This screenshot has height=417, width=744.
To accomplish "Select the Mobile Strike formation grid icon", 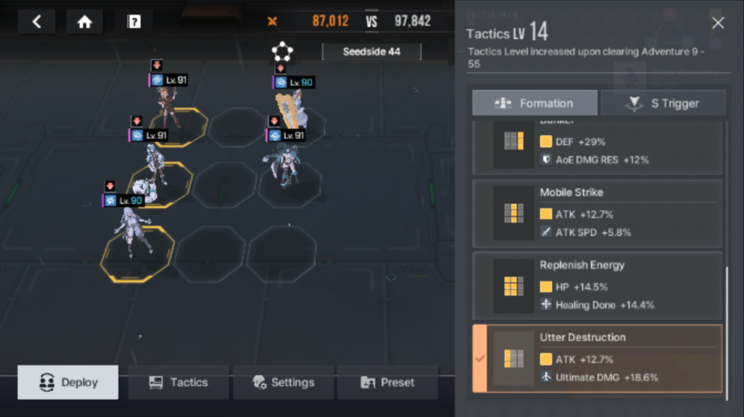I will point(513,213).
